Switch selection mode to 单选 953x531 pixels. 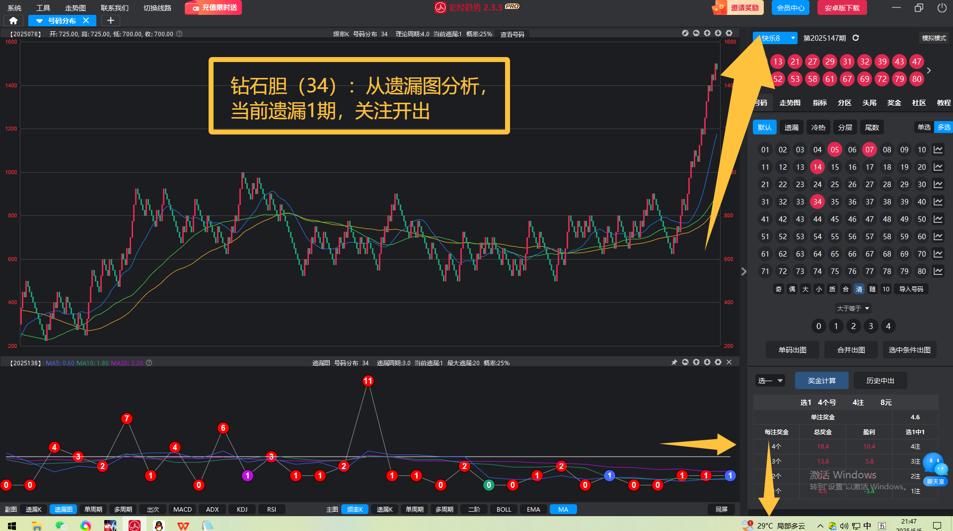coord(924,127)
